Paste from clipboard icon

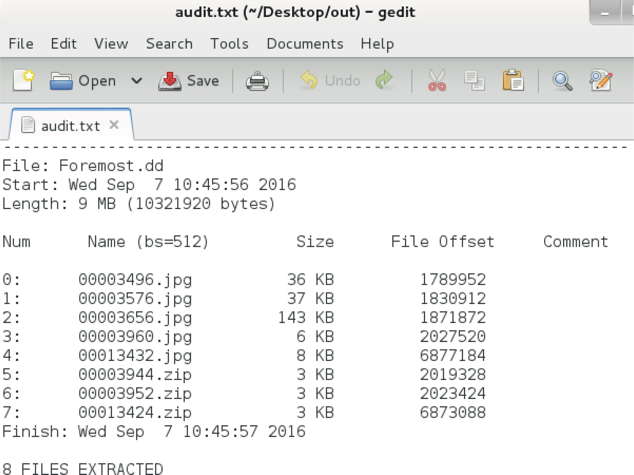pyautogui.click(x=513, y=80)
